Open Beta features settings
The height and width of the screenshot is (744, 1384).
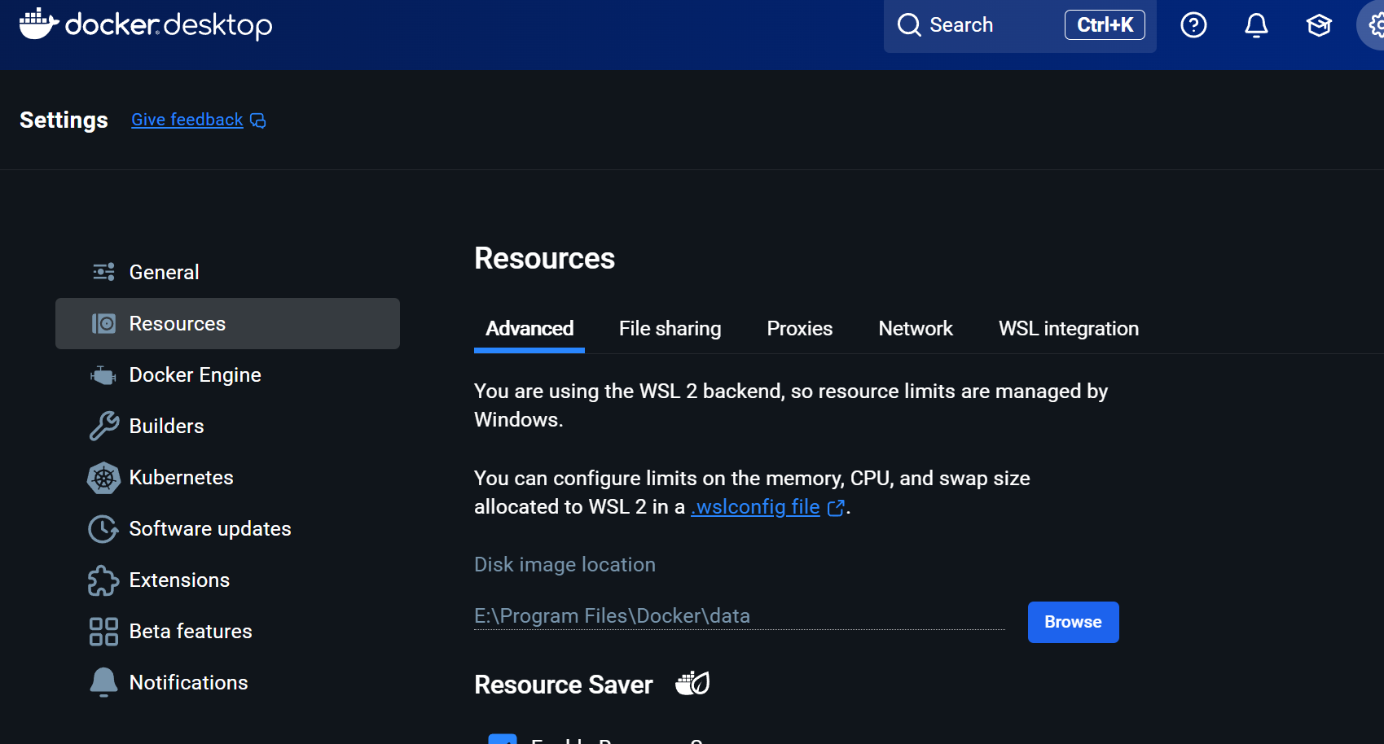(227, 631)
